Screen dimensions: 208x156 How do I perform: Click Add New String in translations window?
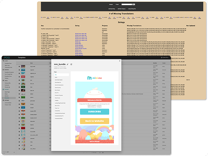pyautogui.click(x=112, y=9)
